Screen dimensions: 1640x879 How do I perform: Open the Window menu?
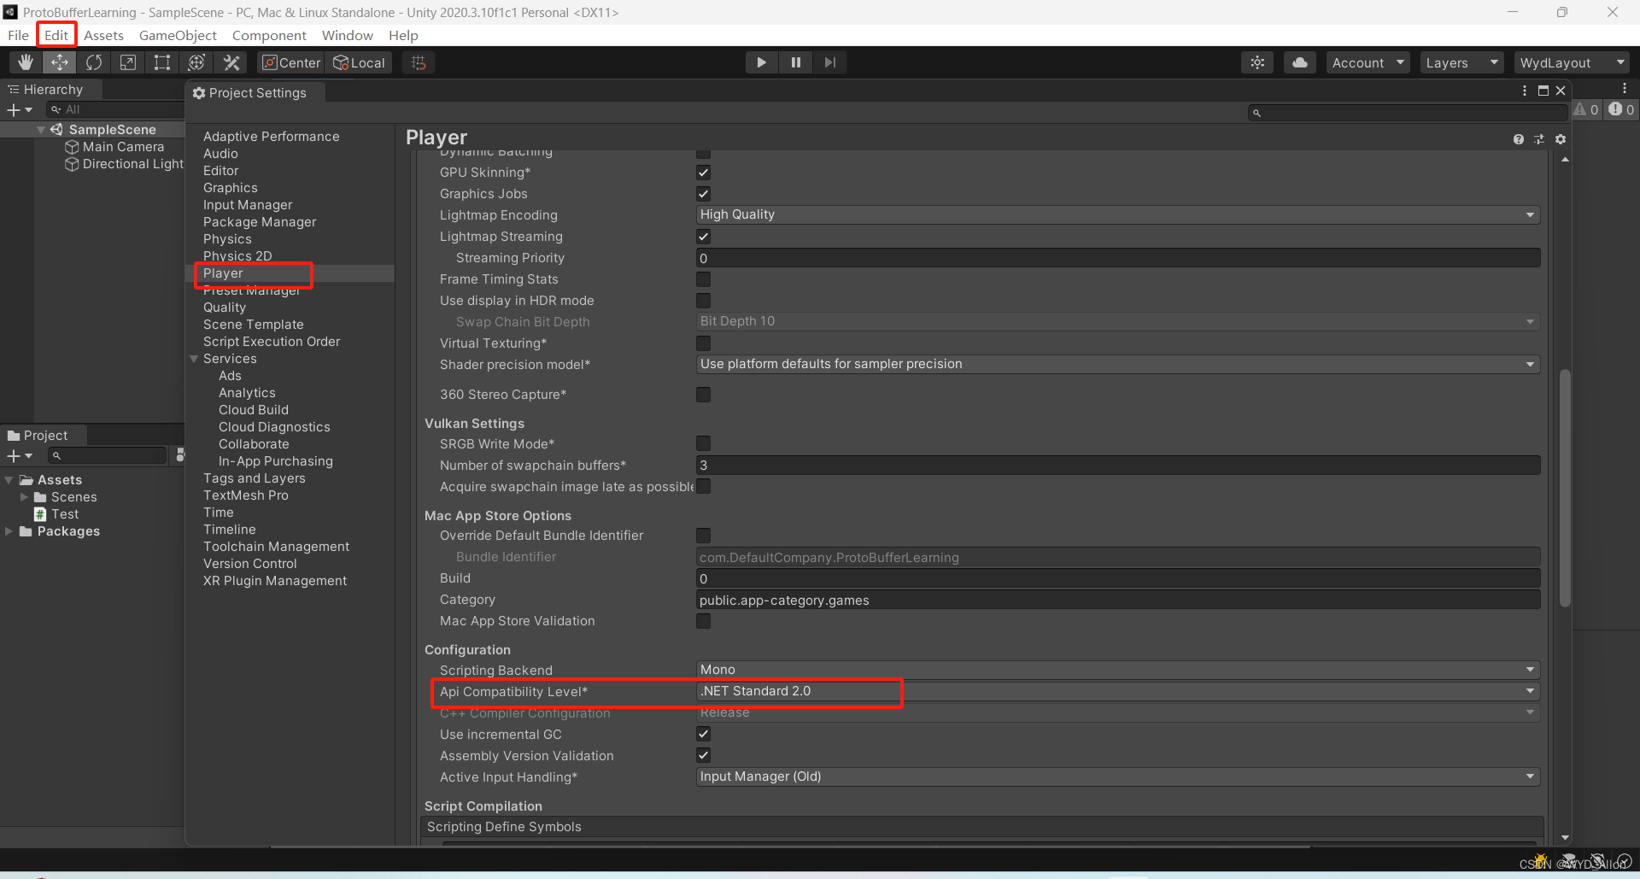click(347, 35)
